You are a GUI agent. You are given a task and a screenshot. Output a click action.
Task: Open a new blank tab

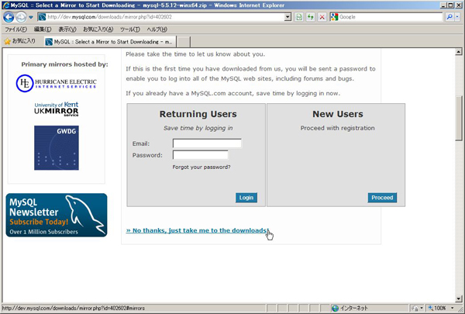(x=184, y=42)
